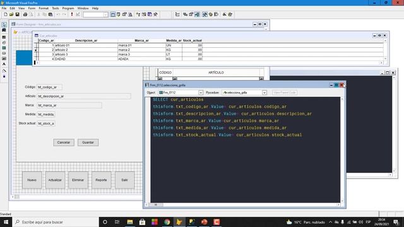Click the Salir button
This screenshot has height=227, width=404.
pos(124,180)
